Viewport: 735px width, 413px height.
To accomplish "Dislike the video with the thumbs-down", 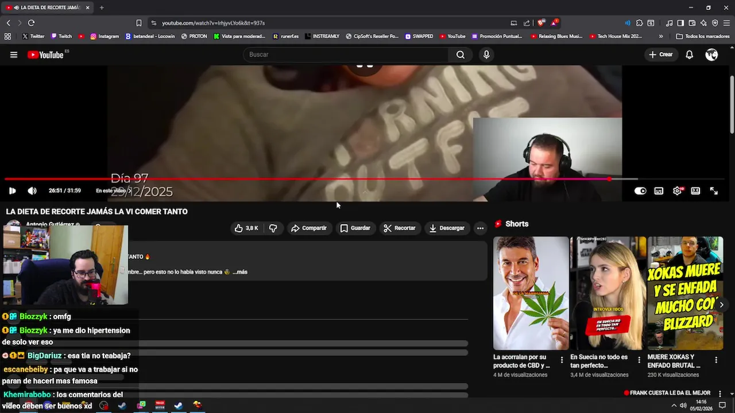I will pyautogui.click(x=273, y=228).
